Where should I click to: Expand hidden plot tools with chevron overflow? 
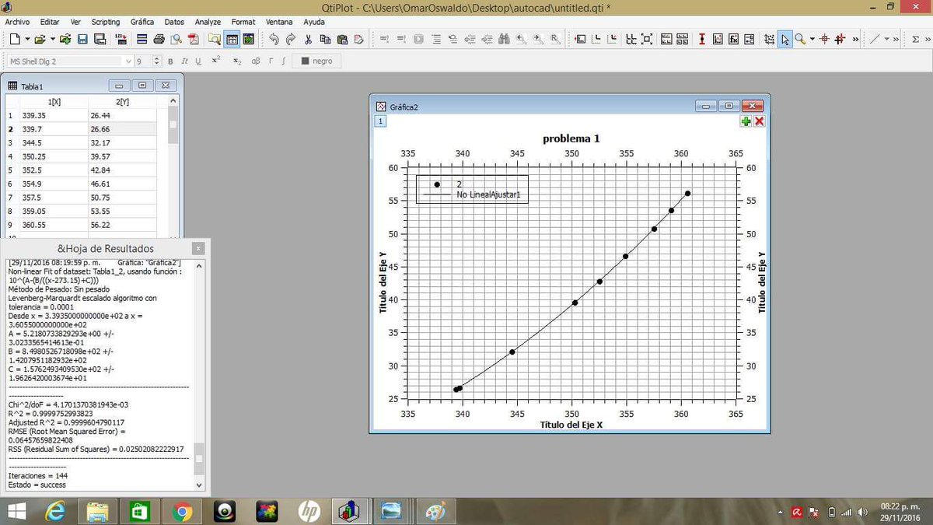coord(856,39)
